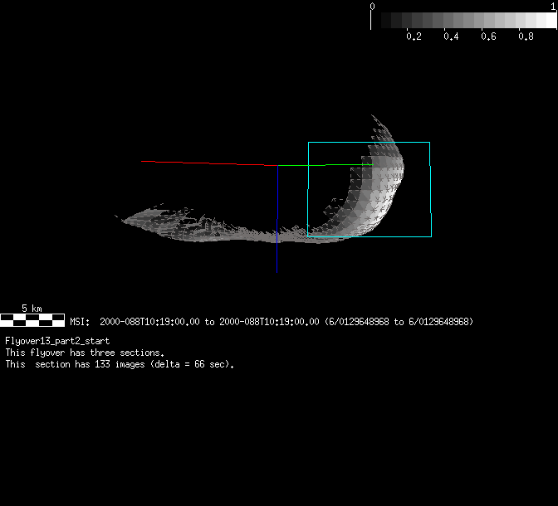
Task: Click the "5 km" scale label
Action: pyautogui.click(x=32, y=308)
